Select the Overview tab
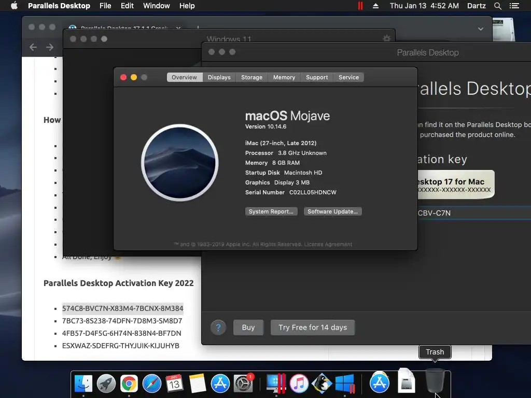 point(184,77)
